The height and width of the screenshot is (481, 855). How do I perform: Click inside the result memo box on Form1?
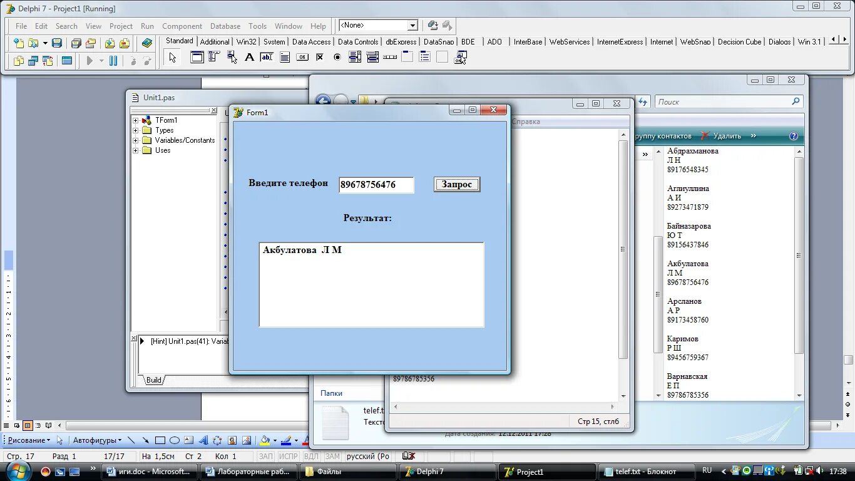[x=371, y=285]
